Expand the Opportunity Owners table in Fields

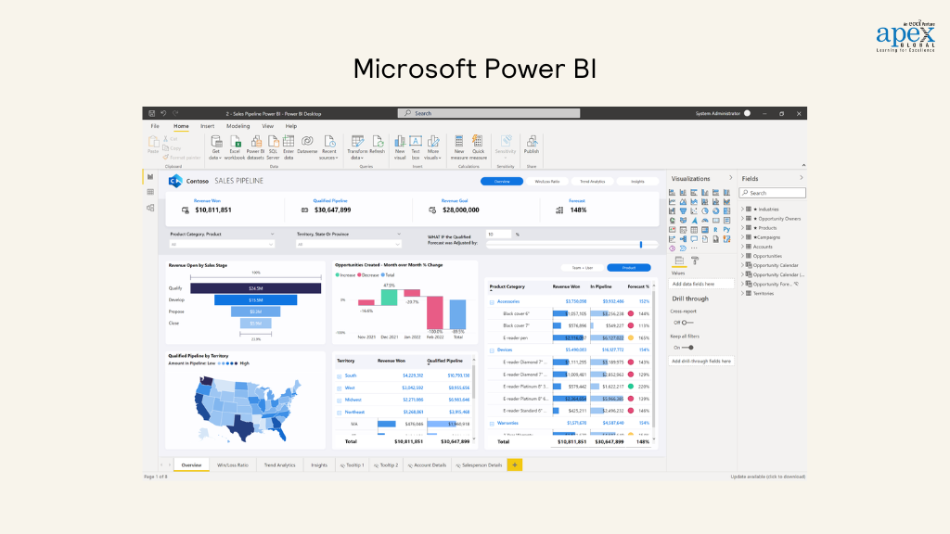click(x=743, y=219)
